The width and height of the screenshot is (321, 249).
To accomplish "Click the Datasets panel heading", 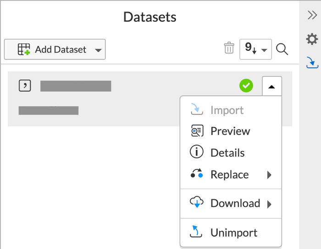I will tap(149, 17).
